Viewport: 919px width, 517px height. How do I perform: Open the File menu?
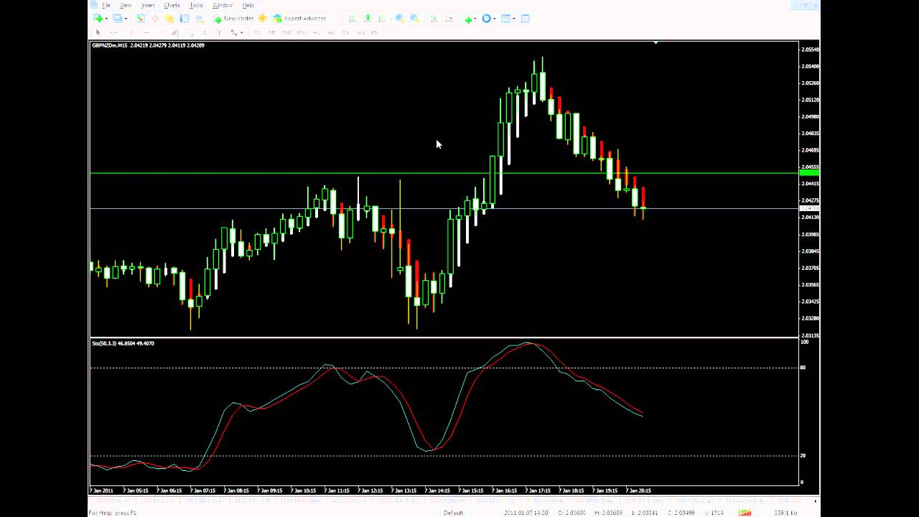click(x=106, y=5)
